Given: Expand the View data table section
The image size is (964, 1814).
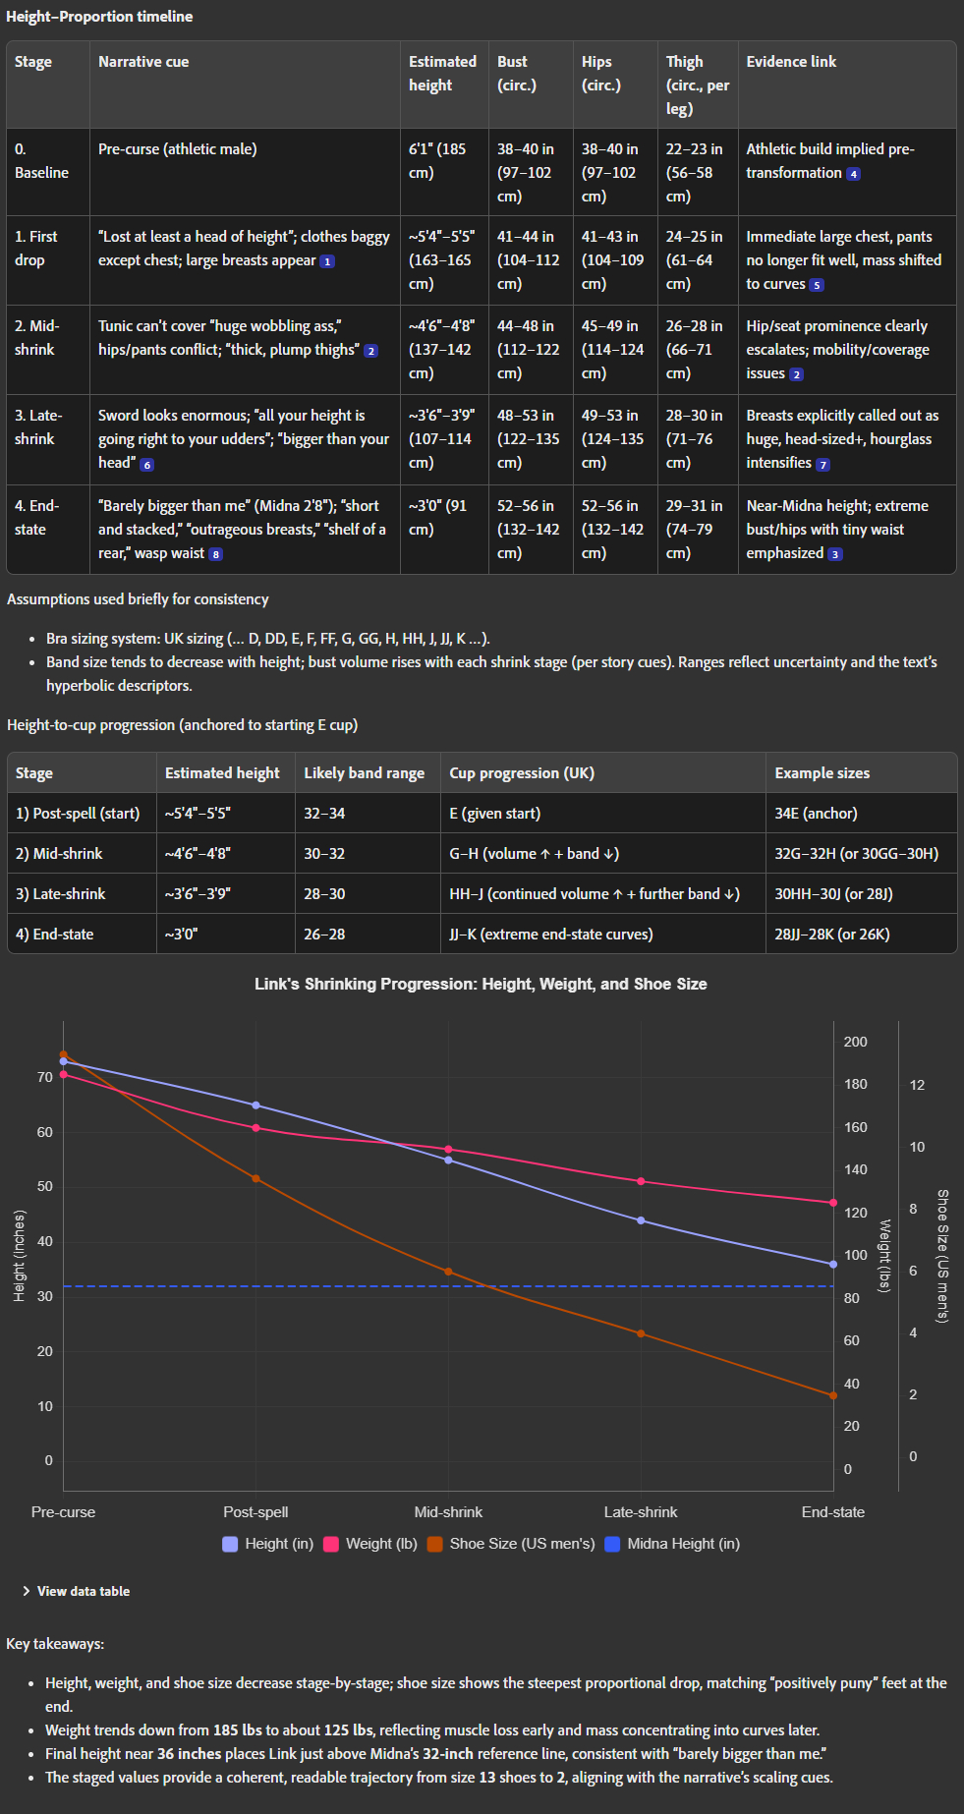Looking at the screenshot, I should click(x=76, y=1591).
